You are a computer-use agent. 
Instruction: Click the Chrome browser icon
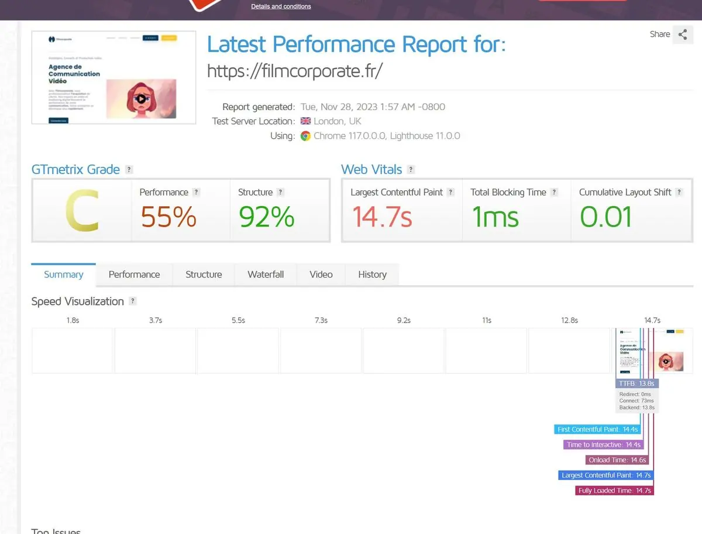[x=305, y=136]
